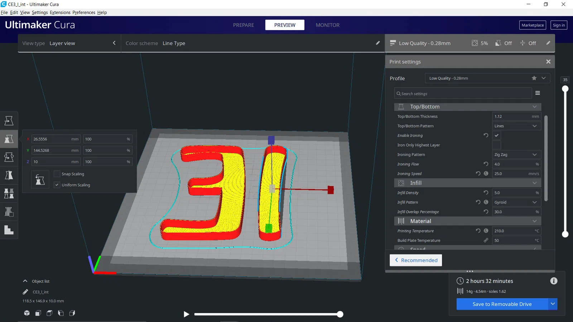This screenshot has height=322, width=573.
Task: Toggle the Snap Scaling checkbox
Action: (x=57, y=174)
